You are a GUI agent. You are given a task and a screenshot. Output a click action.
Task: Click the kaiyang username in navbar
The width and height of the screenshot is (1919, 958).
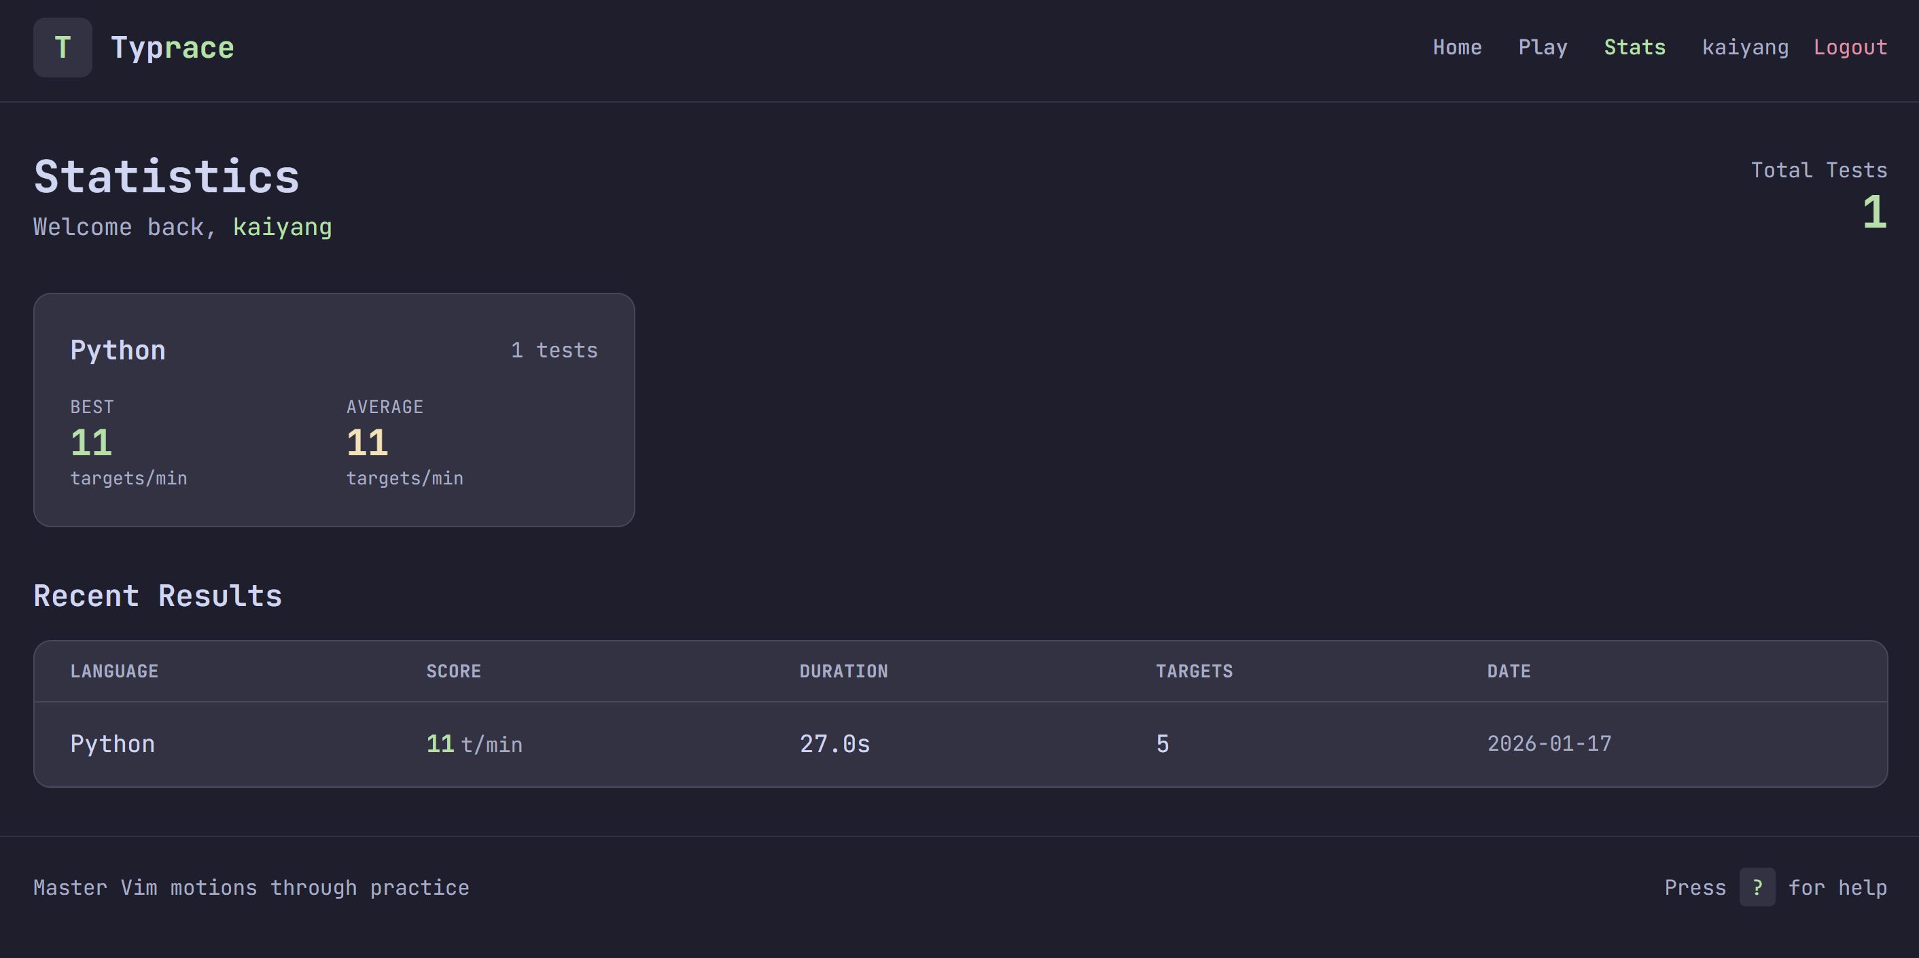click(x=1744, y=48)
